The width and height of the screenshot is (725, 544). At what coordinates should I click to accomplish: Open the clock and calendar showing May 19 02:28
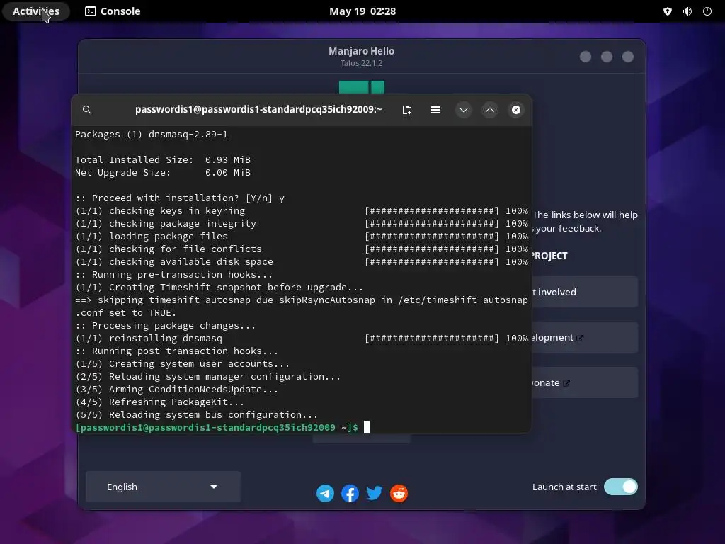362,11
